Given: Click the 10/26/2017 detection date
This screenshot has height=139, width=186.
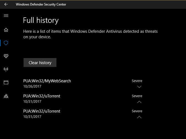Looking at the screenshot, I should pyautogui.click(x=32, y=86).
